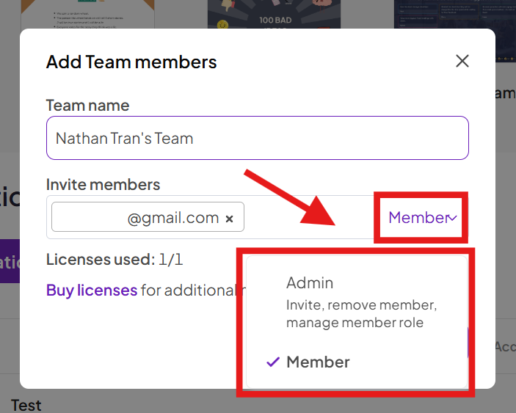This screenshot has width=516, height=413.
Task: Close the Add Team members dialog
Action: 462,61
